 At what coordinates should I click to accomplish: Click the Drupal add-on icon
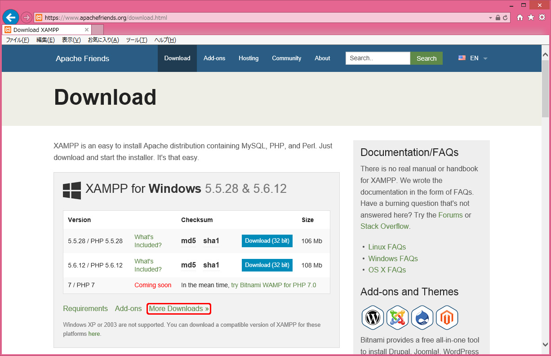pos(422,318)
